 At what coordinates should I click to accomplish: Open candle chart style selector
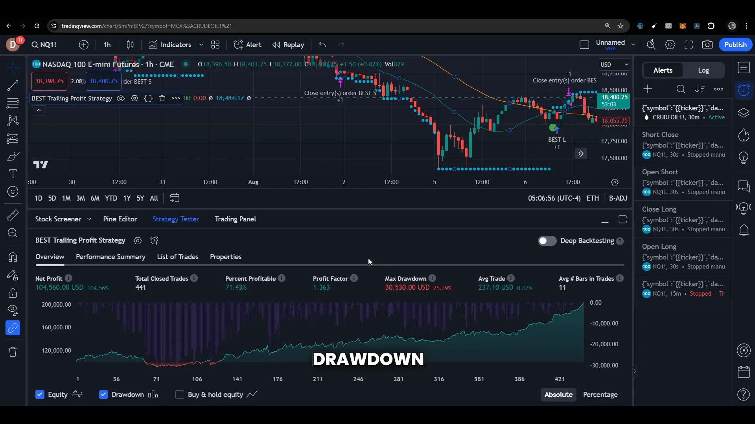[130, 45]
